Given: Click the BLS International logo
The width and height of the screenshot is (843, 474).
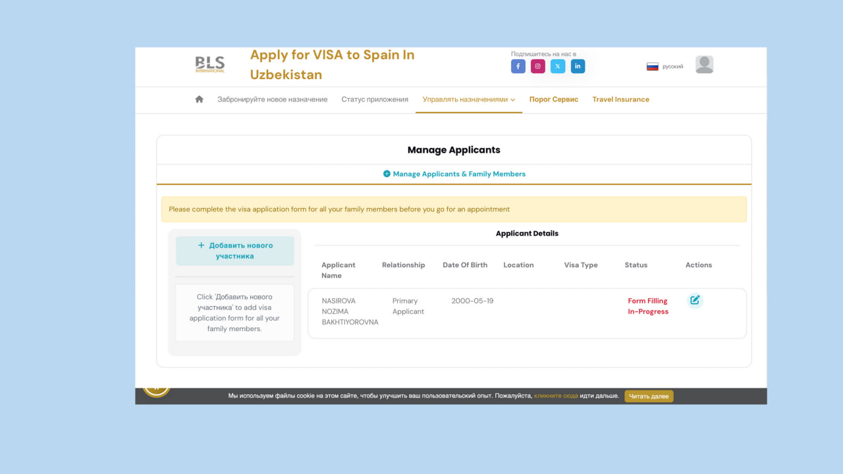Looking at the screenshot, I should coord(210,65).
